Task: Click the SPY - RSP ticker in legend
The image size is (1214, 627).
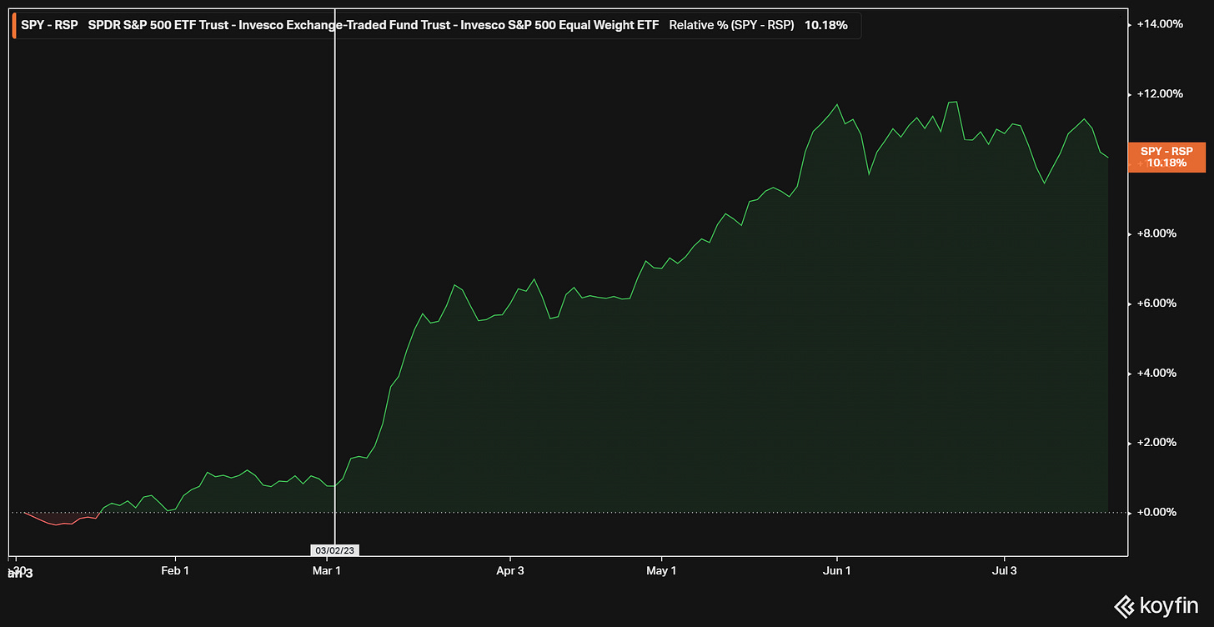Action: [49, 25]
